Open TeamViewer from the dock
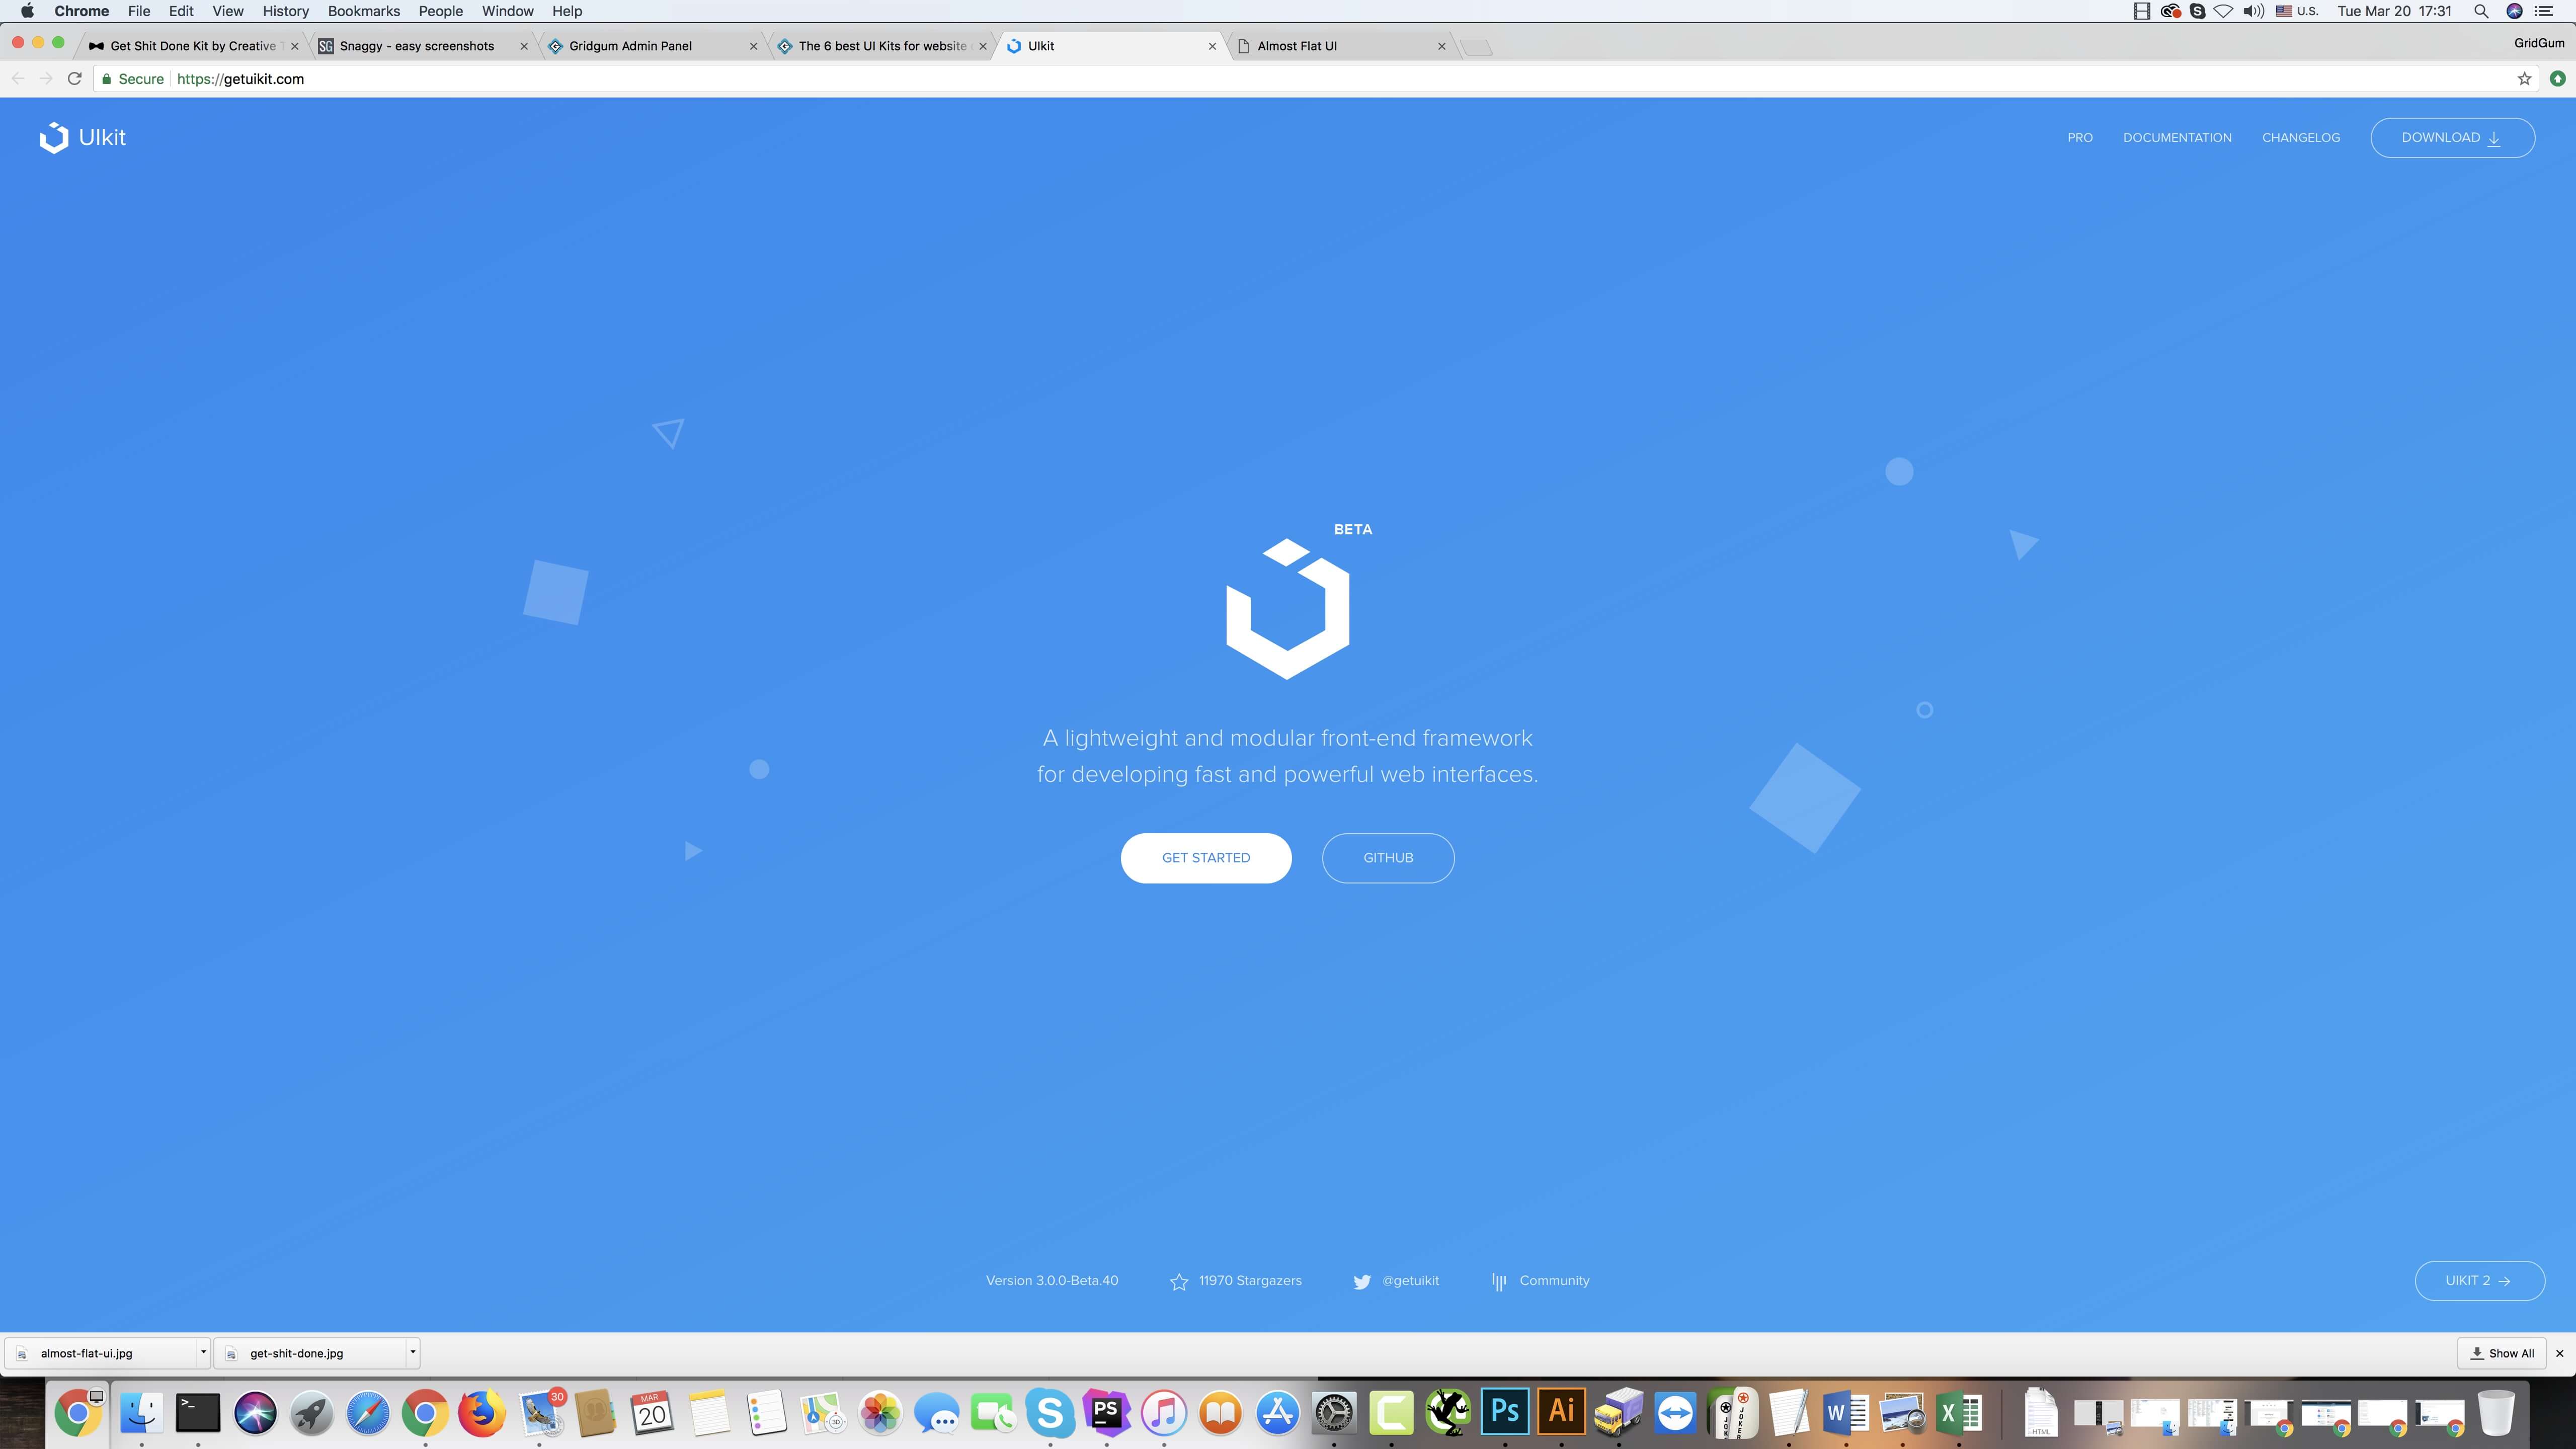The height and width of the screenshot is (1449, 2576). 1675,1413
